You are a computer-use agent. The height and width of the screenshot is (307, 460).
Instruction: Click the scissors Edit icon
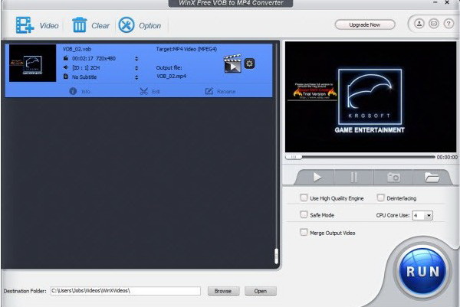click(x=144, y=91)
